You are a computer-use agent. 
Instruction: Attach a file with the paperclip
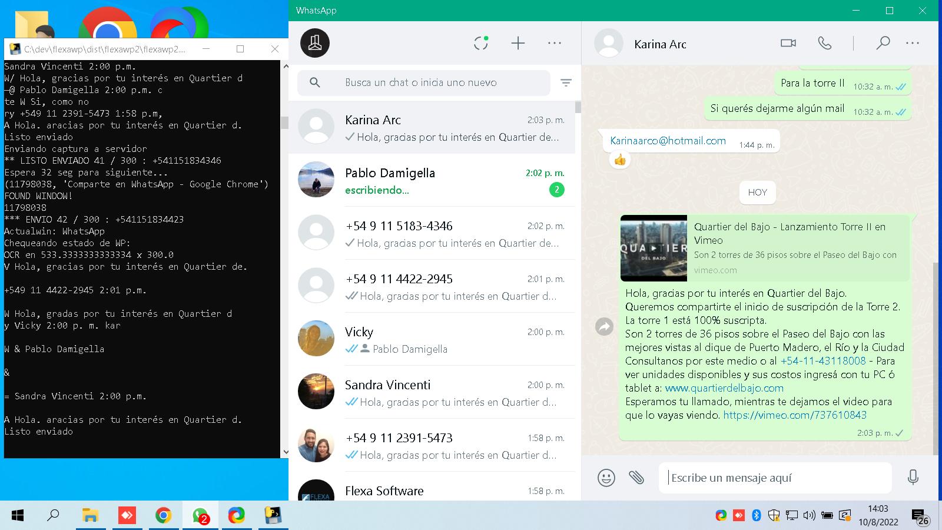coord(636,478)
